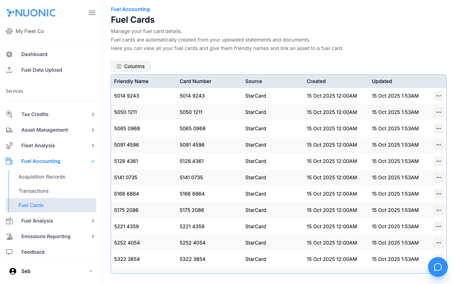This screenshot has width=455, height=284.
Task: Click the Emissions Reporting icon
Action: pyautogui.click(x=9, y=236)
